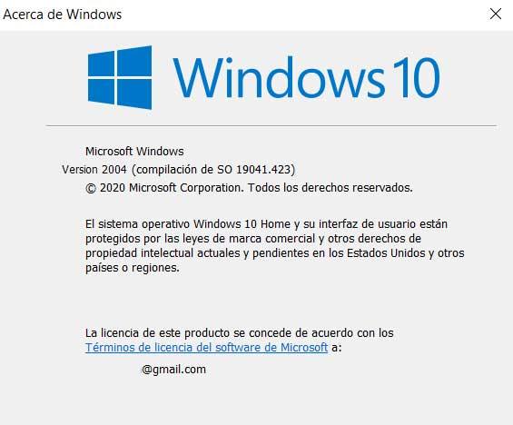Click the Windows 10 Home description paragraph

(275, 246)
